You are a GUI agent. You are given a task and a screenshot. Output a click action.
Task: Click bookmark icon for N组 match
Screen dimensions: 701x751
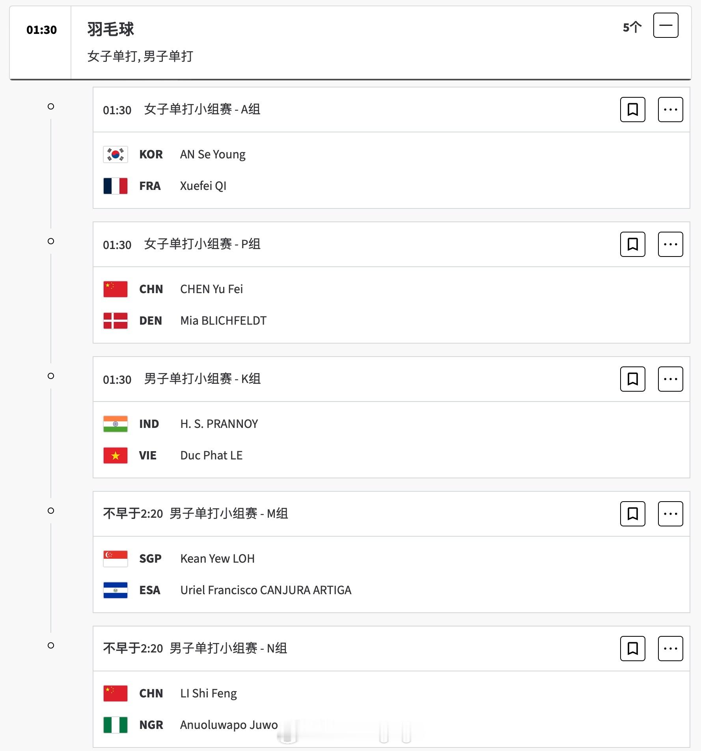pyautogui.click(x=632, y=649)
